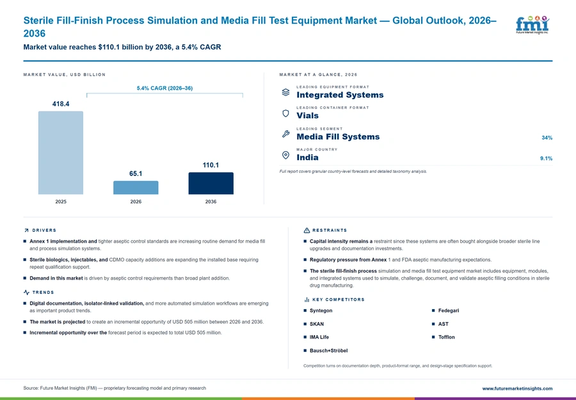
Task: Click the Restraints section heading
Action: point(330,230)
